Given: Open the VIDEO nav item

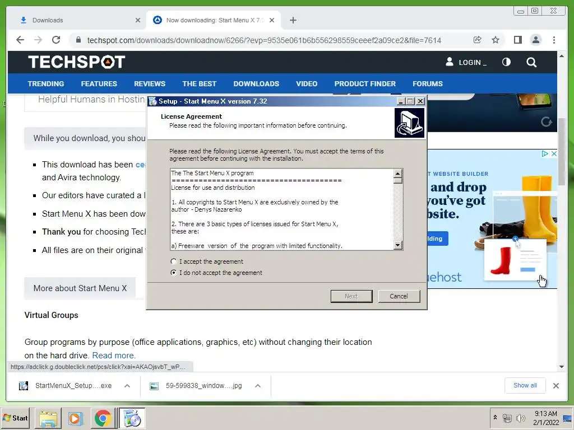Looking at the screenshot, I should (307, 84).
